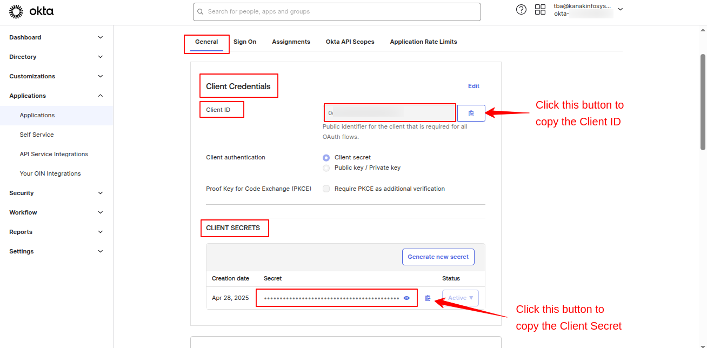
Task: Click the Client authentication label
Action: pos(236,158)
